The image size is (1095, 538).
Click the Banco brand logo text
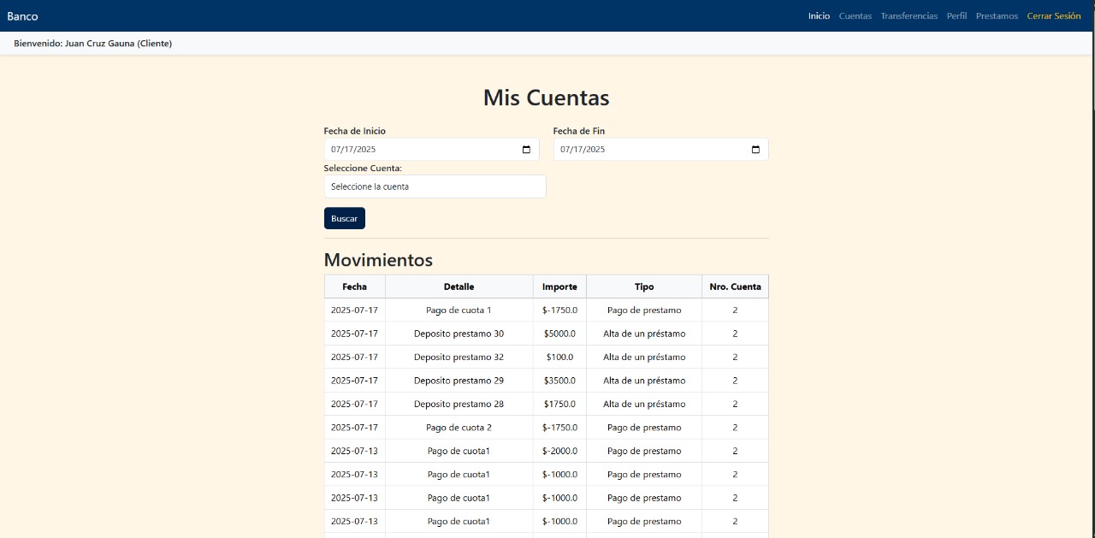[23, 16]
